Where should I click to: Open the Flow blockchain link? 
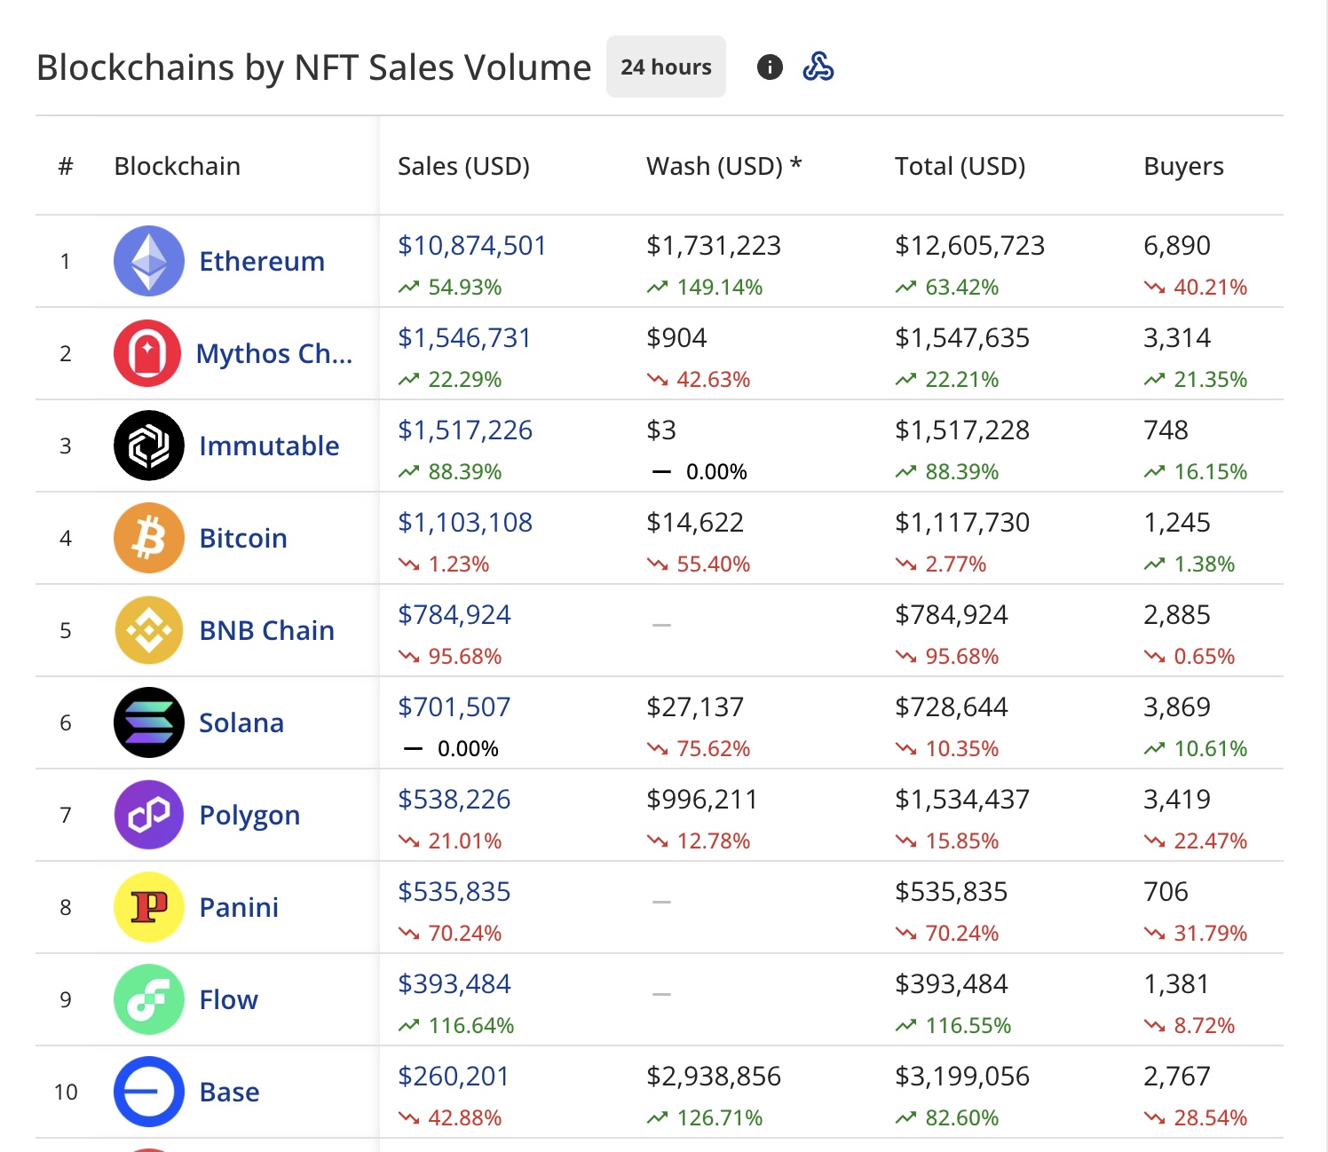228,999
